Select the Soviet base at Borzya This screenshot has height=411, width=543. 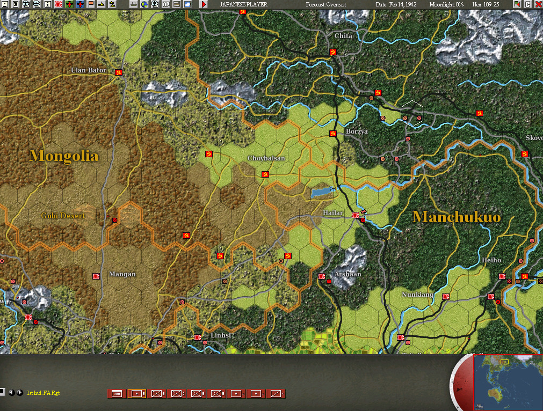333,133
